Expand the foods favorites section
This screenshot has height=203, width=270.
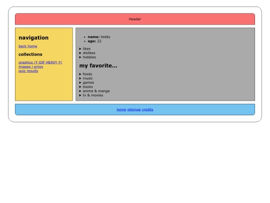pos(86,74)
